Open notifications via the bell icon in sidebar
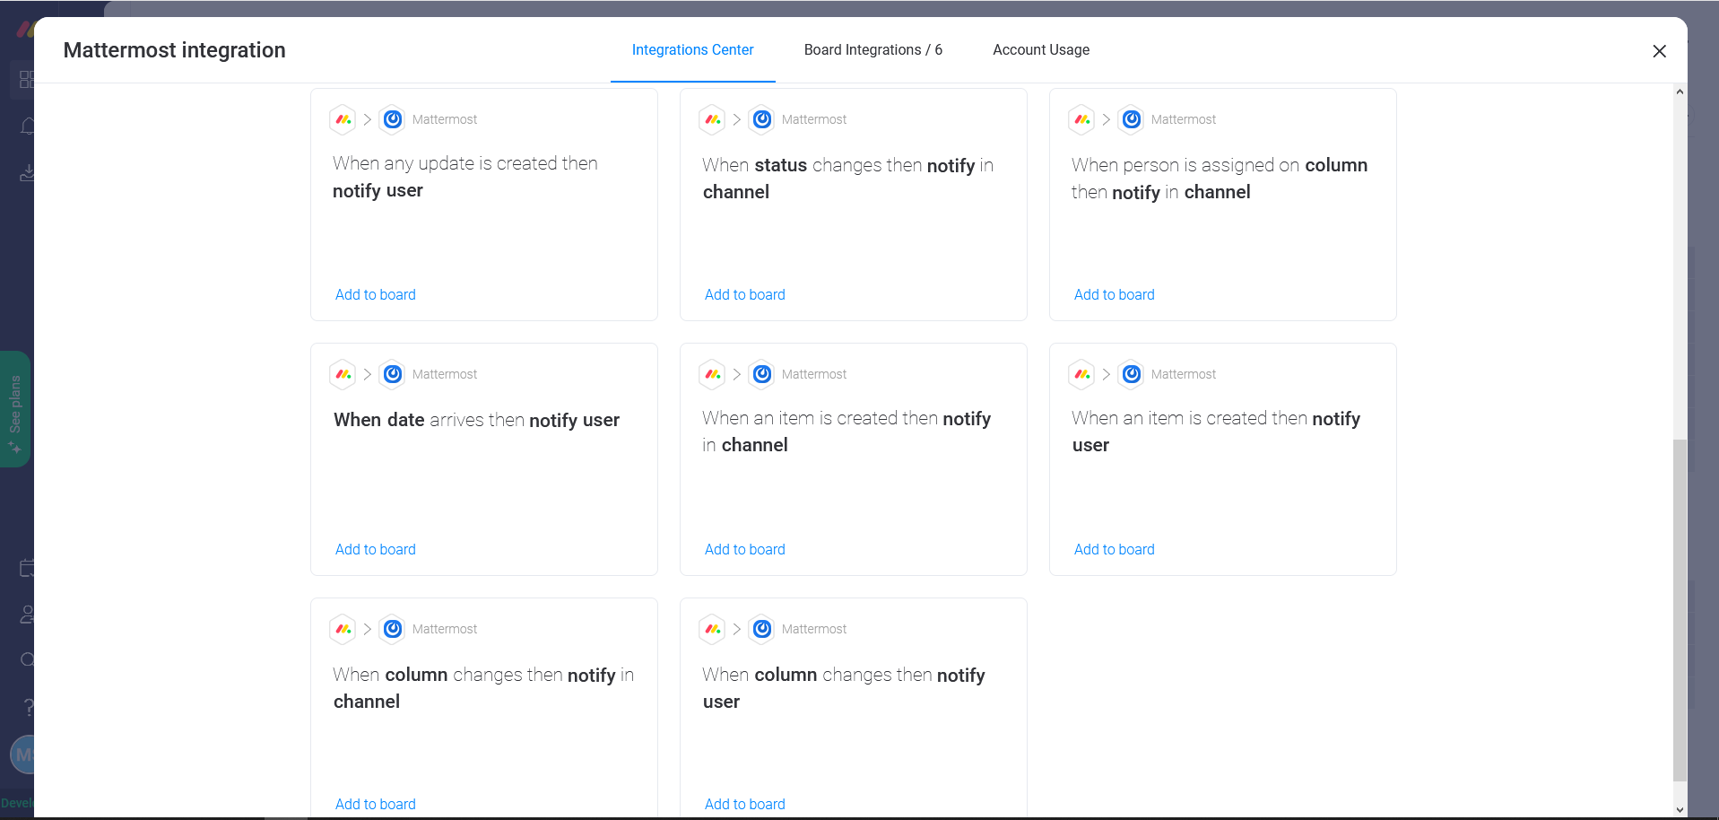The width and height of the screenshot is (1719, 820). (27, 126)
